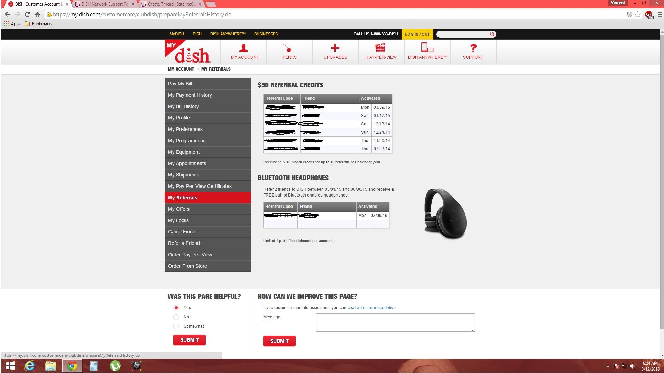Screen dimensions: 664x373
Task: Click the volume speaker tray icon
Action: [633, 366]
